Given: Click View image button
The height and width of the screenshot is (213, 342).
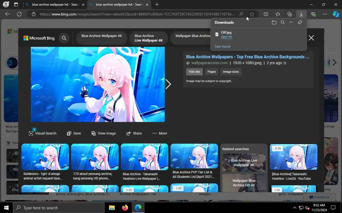Looking at the screenshot, I should [104, 133].
